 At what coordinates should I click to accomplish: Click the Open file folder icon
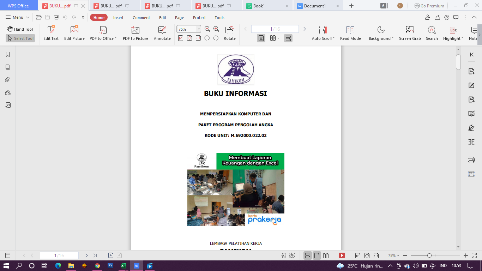[39, 17]
